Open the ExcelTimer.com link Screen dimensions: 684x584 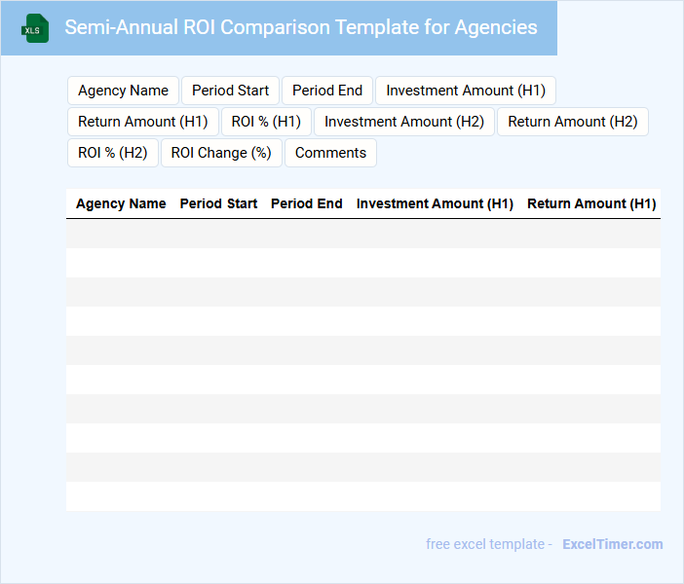[x=612, y=544]
